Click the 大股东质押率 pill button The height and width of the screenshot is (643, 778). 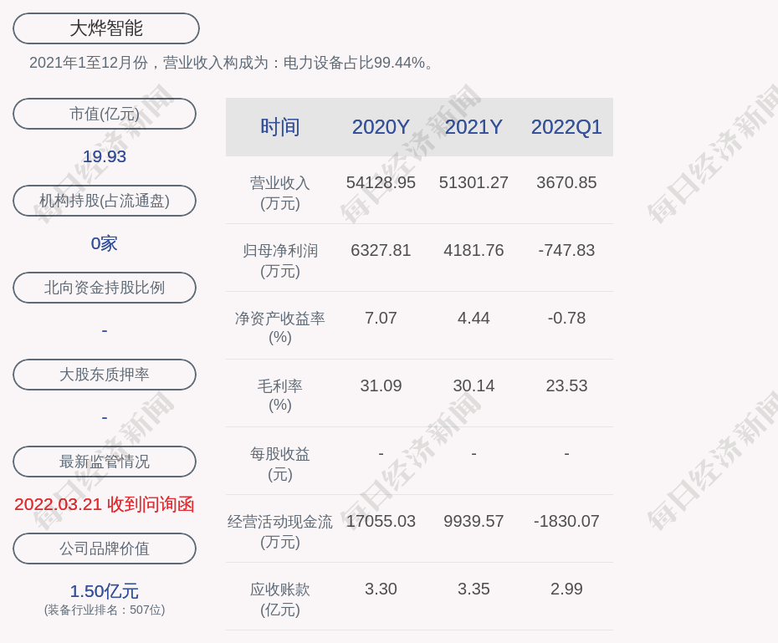(105, 375)
